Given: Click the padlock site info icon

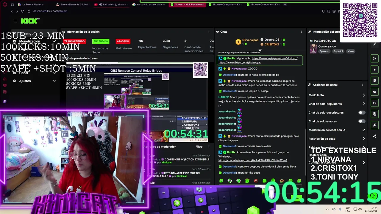Looking at the screenshot, I should (x=29, y=11).
